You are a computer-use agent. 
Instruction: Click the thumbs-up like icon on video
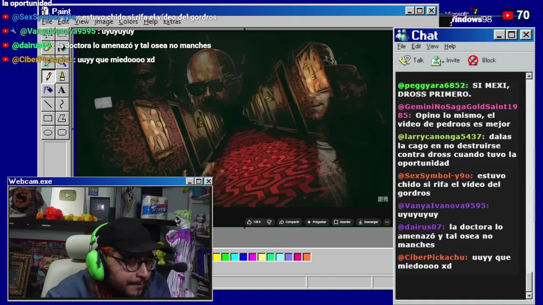pos(249,222)
